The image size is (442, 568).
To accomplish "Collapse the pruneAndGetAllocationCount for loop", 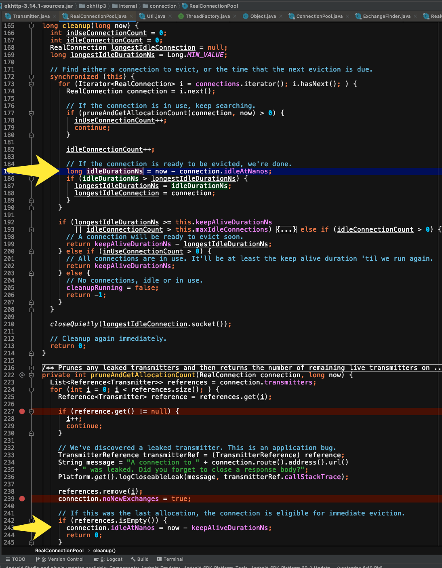I will 32,389.
